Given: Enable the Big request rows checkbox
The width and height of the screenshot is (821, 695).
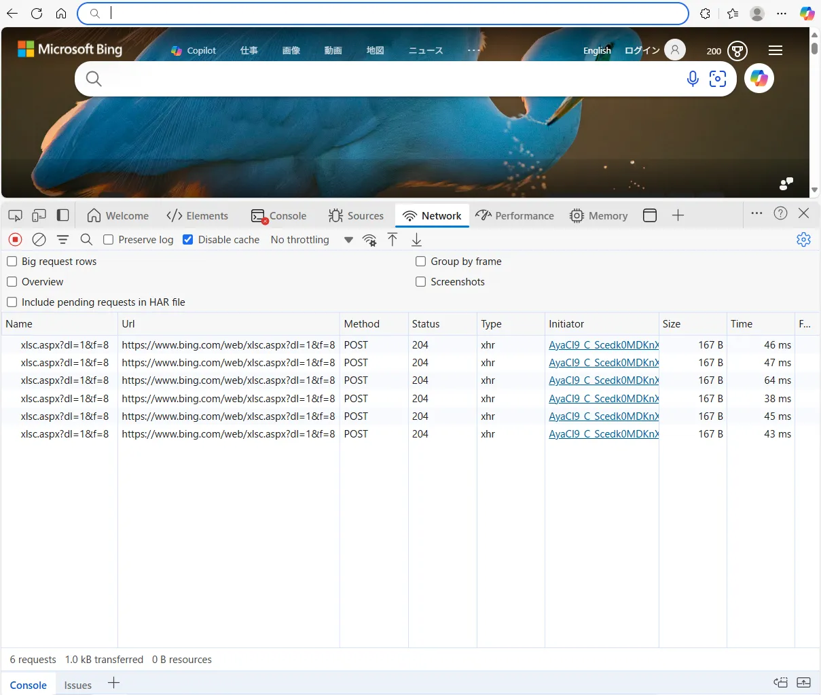Looking at the screenshot, I should click(x=12, y=262).
